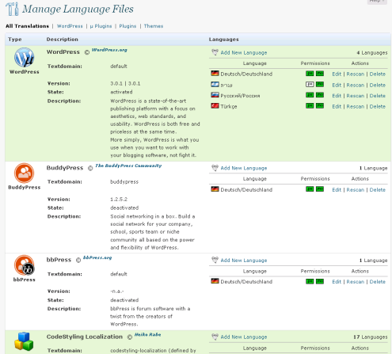Image resolution: width=392 pixels, height=354 pixels.
Task: Add New Language for BuddyPress
Action: (x=244, y=168)
